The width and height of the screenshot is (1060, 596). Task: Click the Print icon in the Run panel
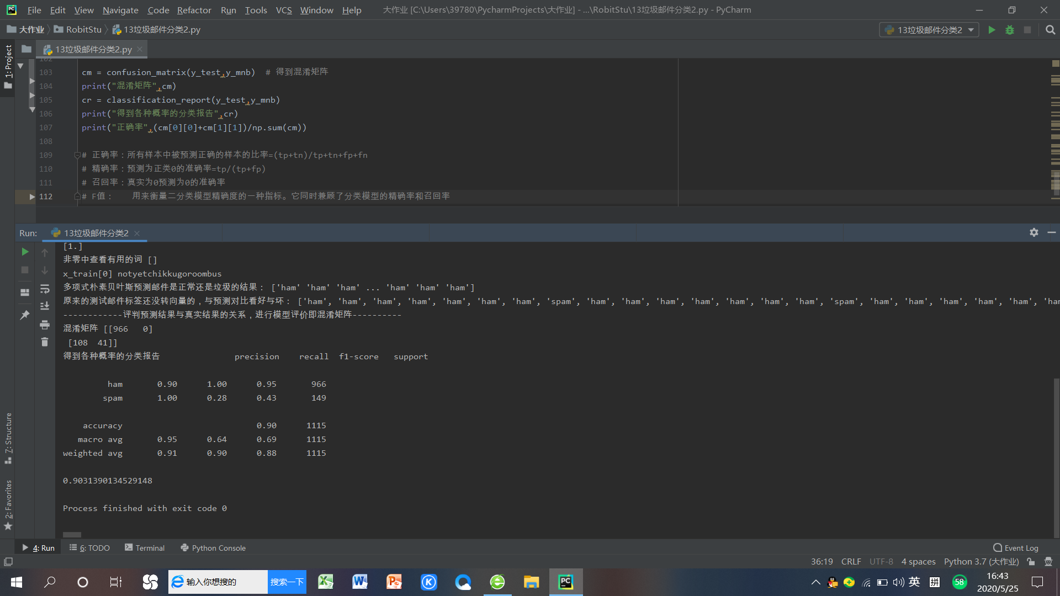[45, 324]
